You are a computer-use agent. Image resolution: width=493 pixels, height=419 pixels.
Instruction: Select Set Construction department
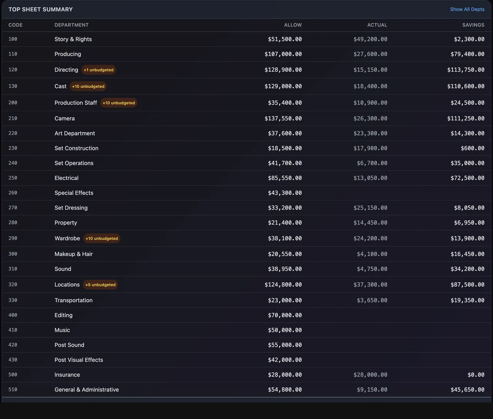point(77,149)
